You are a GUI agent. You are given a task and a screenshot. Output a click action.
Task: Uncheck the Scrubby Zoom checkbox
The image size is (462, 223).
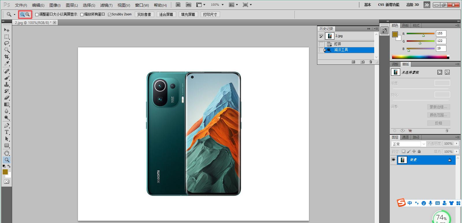click(109, 14)
